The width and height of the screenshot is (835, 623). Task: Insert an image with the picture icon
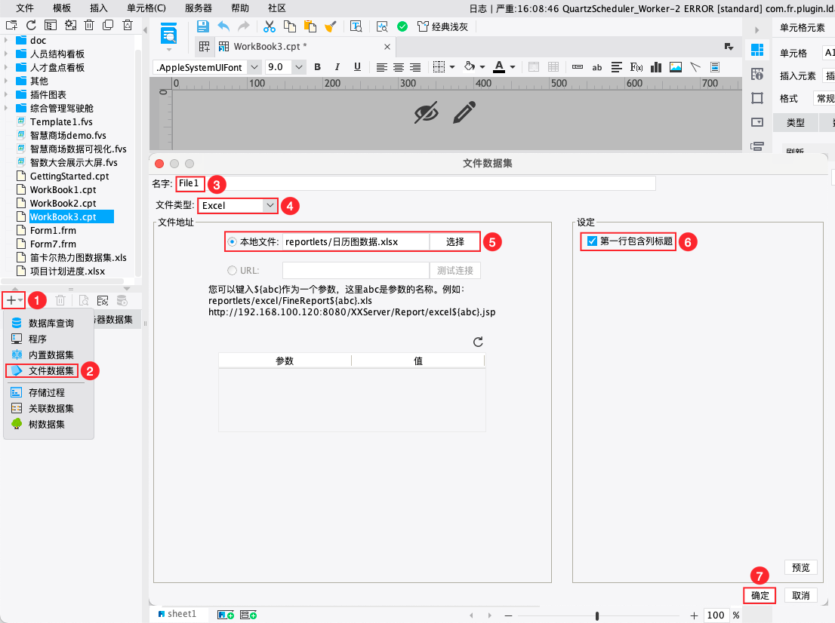676,67
